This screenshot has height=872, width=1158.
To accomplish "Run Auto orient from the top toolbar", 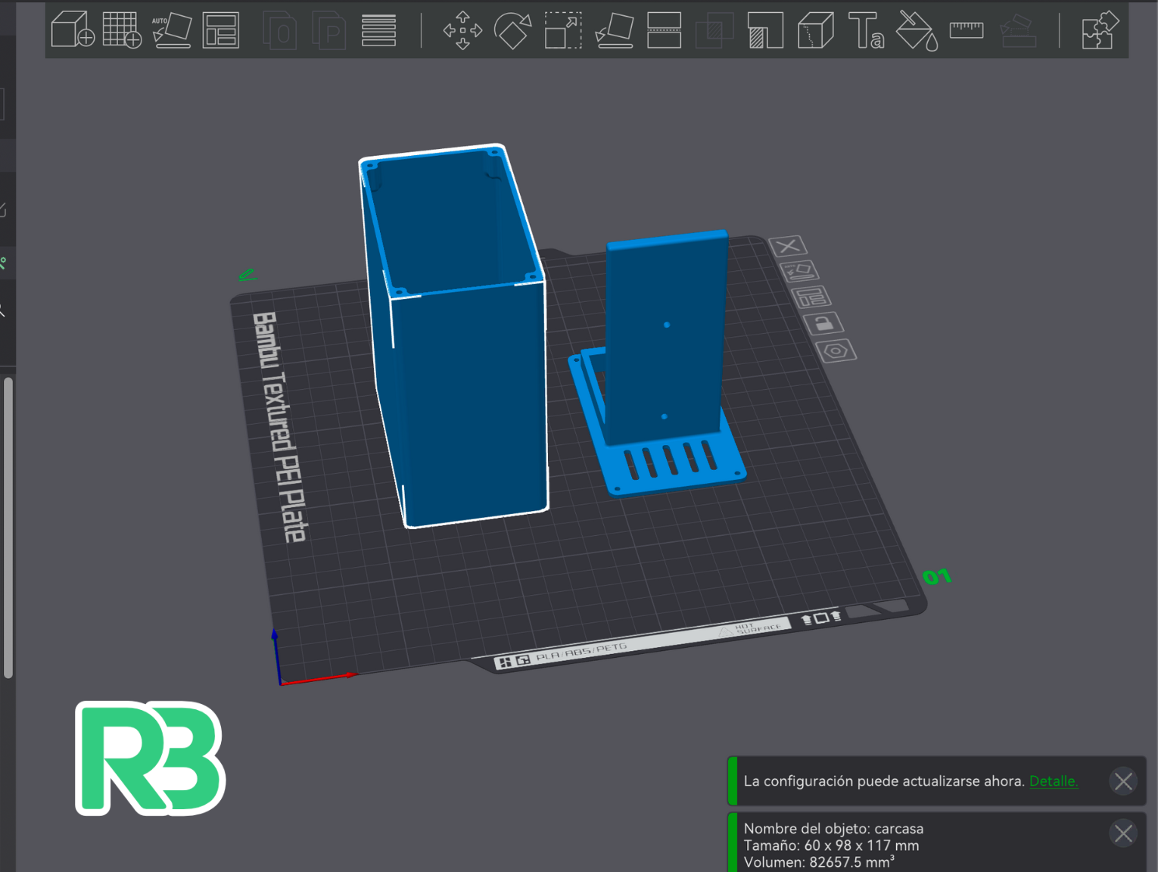I will [x=172, y=30].
